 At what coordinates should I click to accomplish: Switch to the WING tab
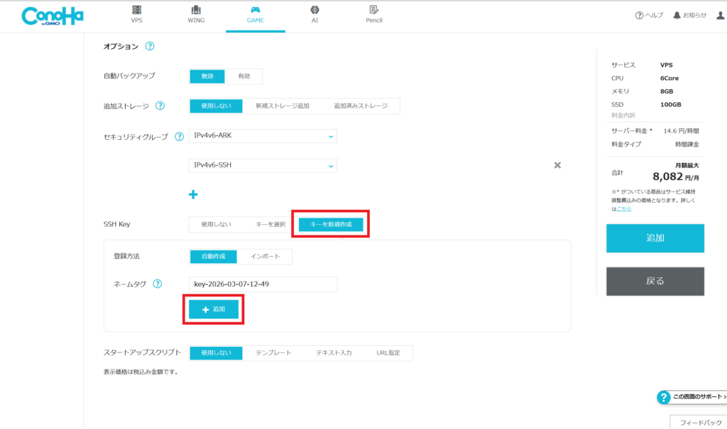tap(195, 15)
